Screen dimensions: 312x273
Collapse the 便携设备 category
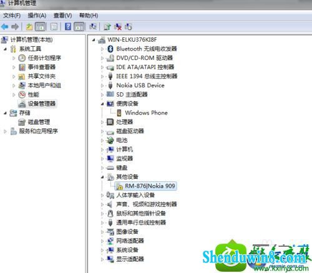(x=102, y=104)
